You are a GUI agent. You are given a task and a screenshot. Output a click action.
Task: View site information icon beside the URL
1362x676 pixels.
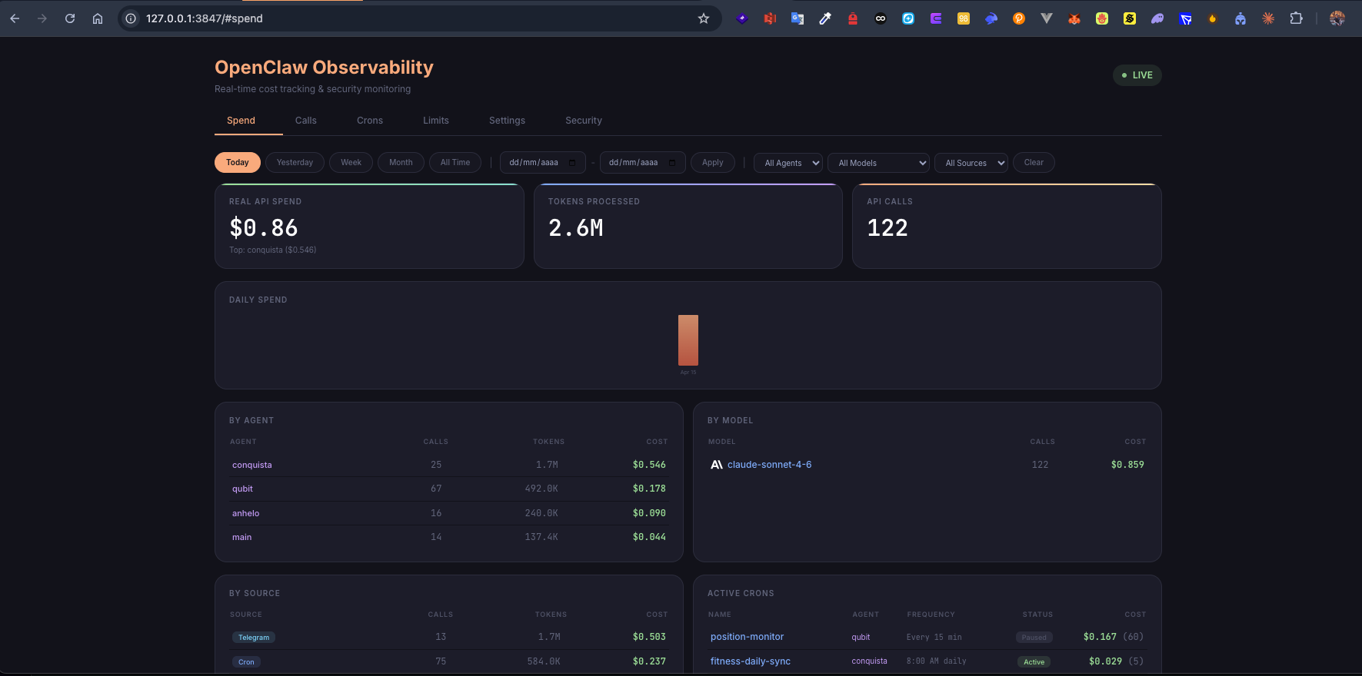(x=132, y=18)
